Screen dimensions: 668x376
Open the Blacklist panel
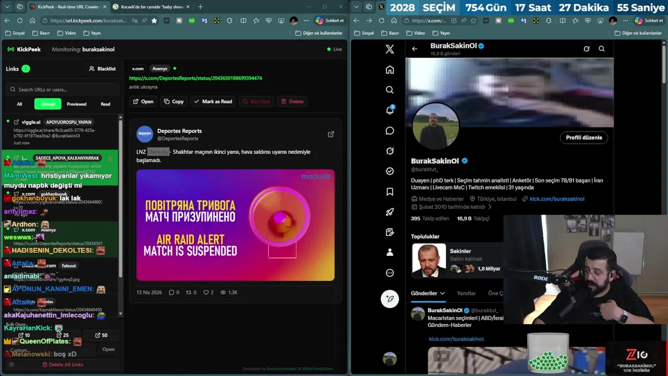(102, 68)
